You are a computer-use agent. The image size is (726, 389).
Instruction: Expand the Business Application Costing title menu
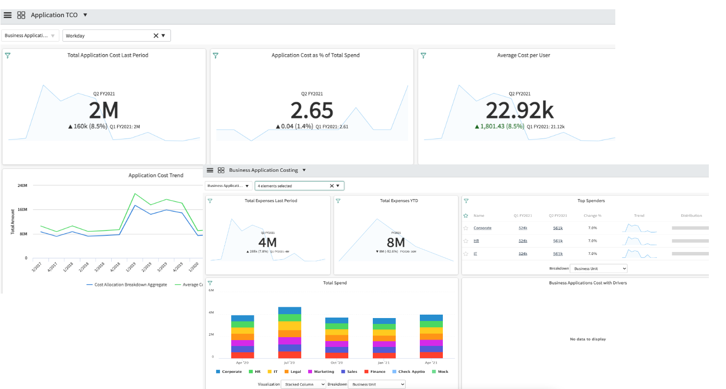click(304, 170)
